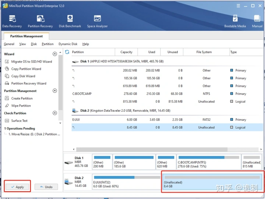Launch Partition Recovery from toolbar
265x199 pixels.
point(40,21)
